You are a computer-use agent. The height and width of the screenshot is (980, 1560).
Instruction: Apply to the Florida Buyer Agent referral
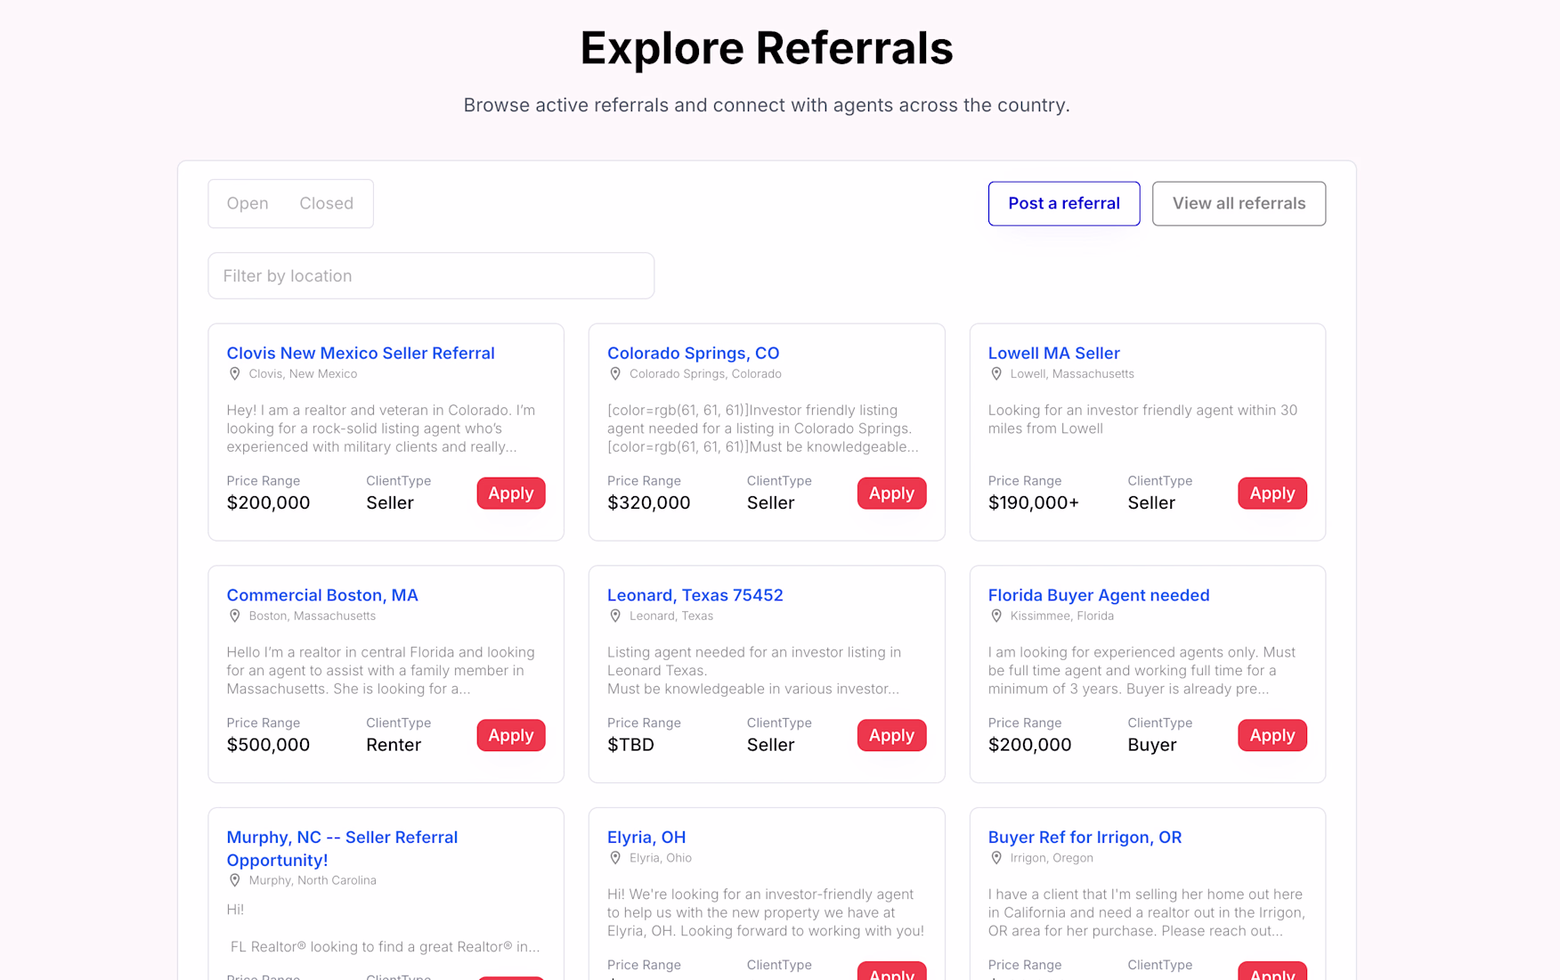coord(1272,736)
